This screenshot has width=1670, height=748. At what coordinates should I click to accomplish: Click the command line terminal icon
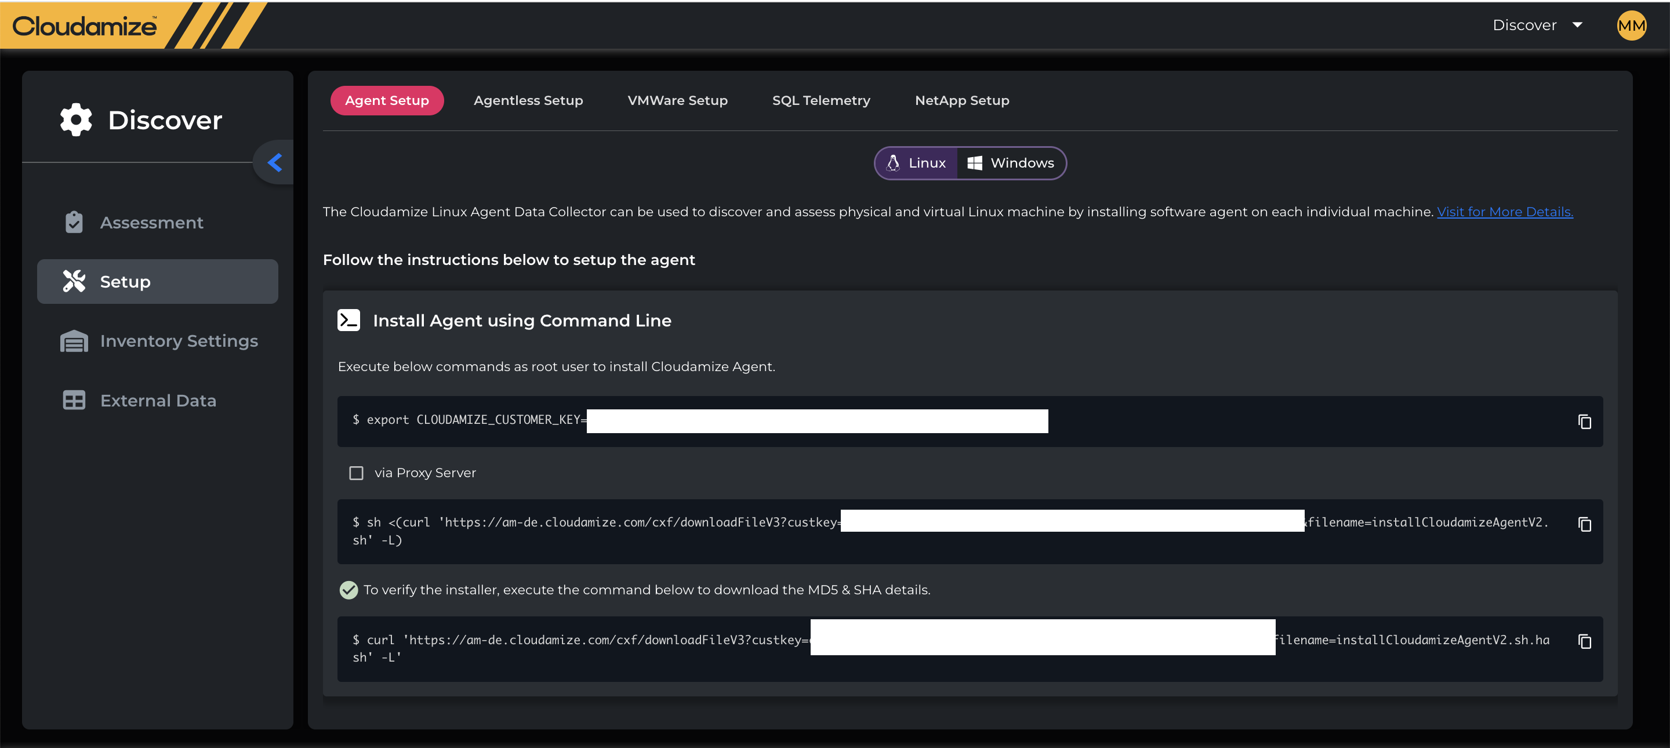pos(348,320)
